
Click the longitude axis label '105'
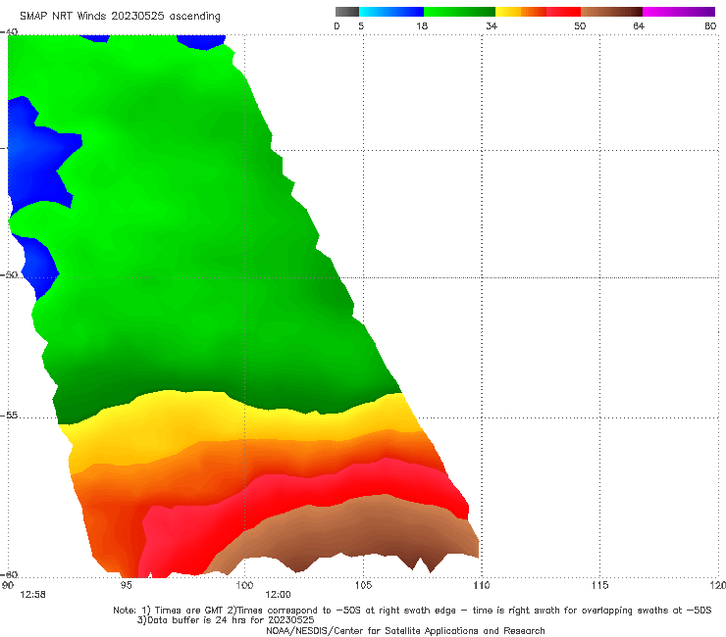pos(363,585)
